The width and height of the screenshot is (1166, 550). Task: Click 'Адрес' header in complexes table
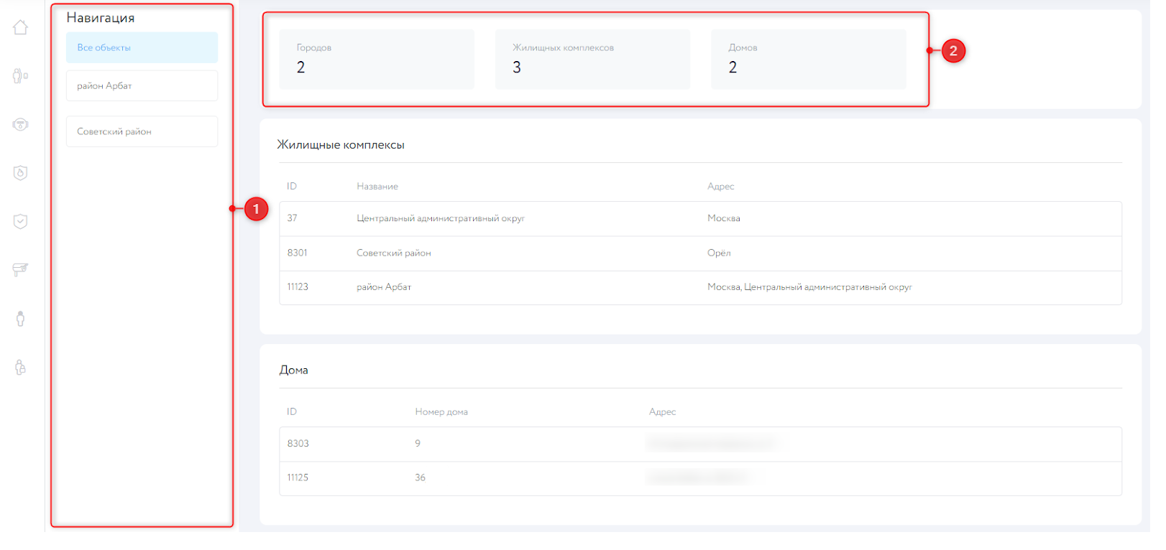click(721, 187)
